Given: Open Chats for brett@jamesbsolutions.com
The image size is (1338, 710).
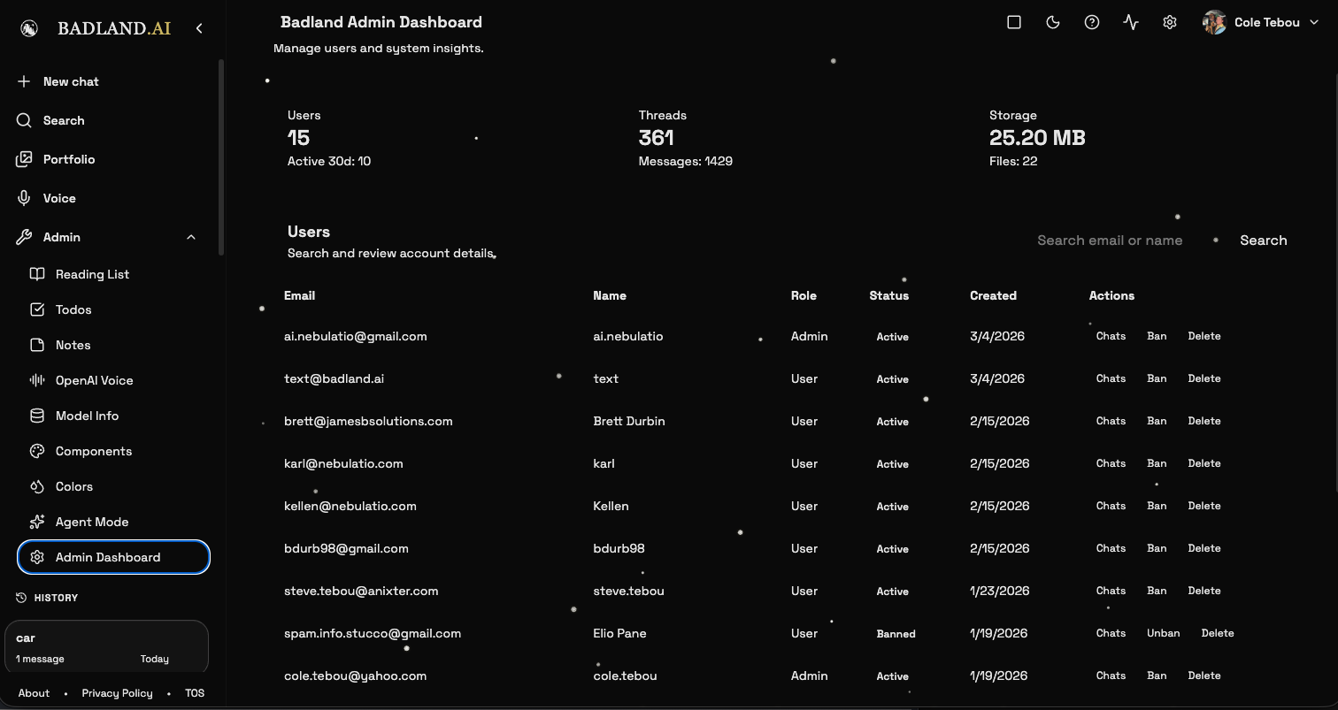Looking at the screenshot, I should 1111,421.
